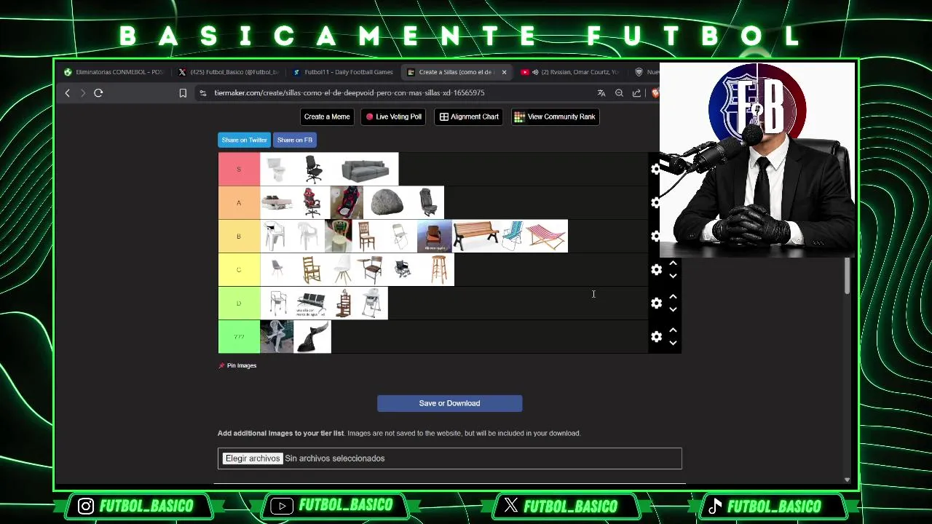Switch to the Eliminatorias CONMEBOL tab
This screenshot has width=932, height=524.
point(114,72)
